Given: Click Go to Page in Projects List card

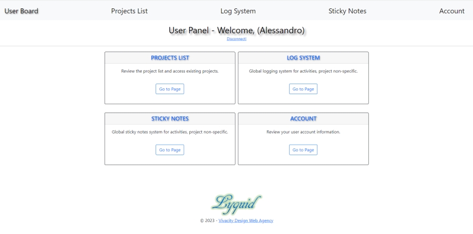Looking at the screenshot, I should [170, 89].
